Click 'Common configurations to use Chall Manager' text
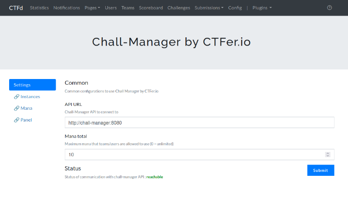Screen dimensions: 348x201 pos(112,91)
